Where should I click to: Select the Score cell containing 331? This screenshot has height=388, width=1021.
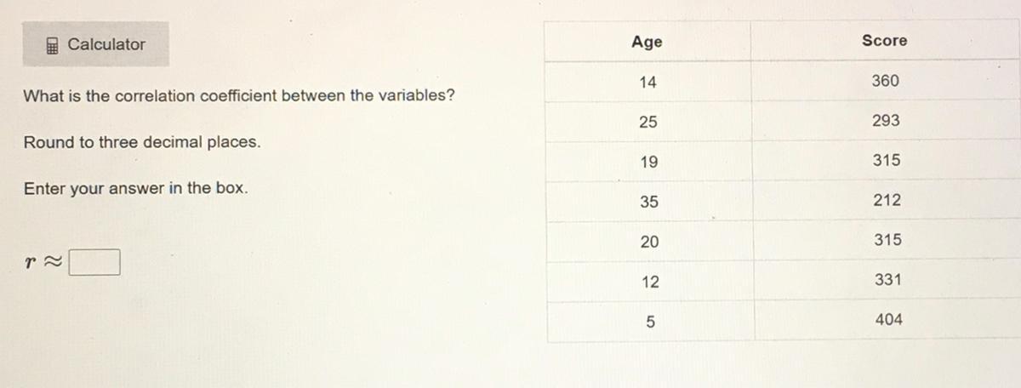click(x=887, y=279)
